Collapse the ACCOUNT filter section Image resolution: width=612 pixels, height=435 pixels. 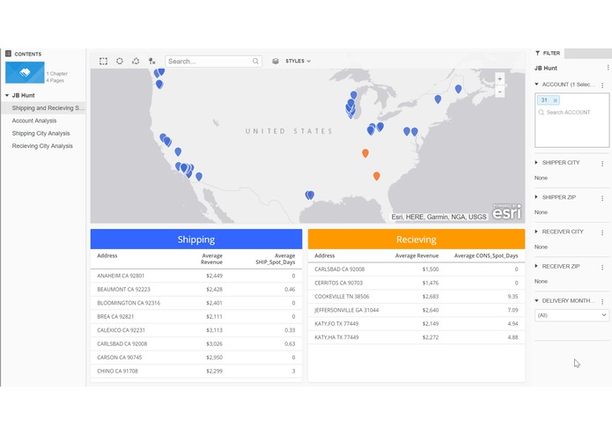(x=536, y=85)
